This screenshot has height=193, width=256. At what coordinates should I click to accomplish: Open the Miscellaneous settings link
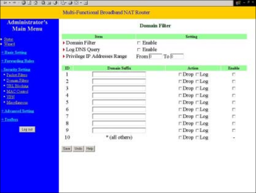pos(17,103)
